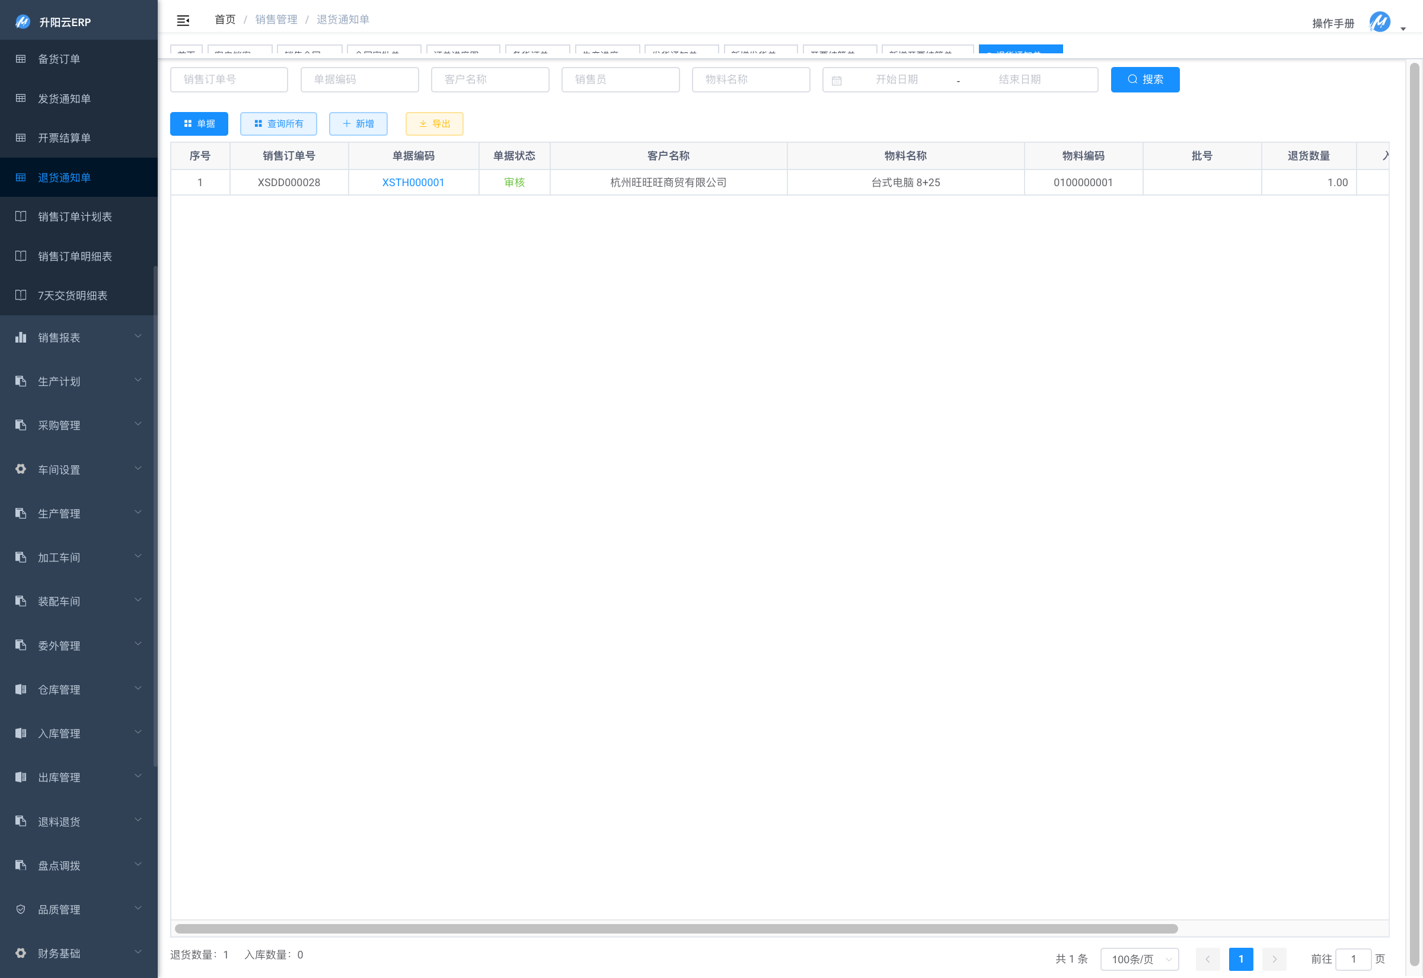
Task: Click the 仓库管理 book icon
Action: coord(21,689)
